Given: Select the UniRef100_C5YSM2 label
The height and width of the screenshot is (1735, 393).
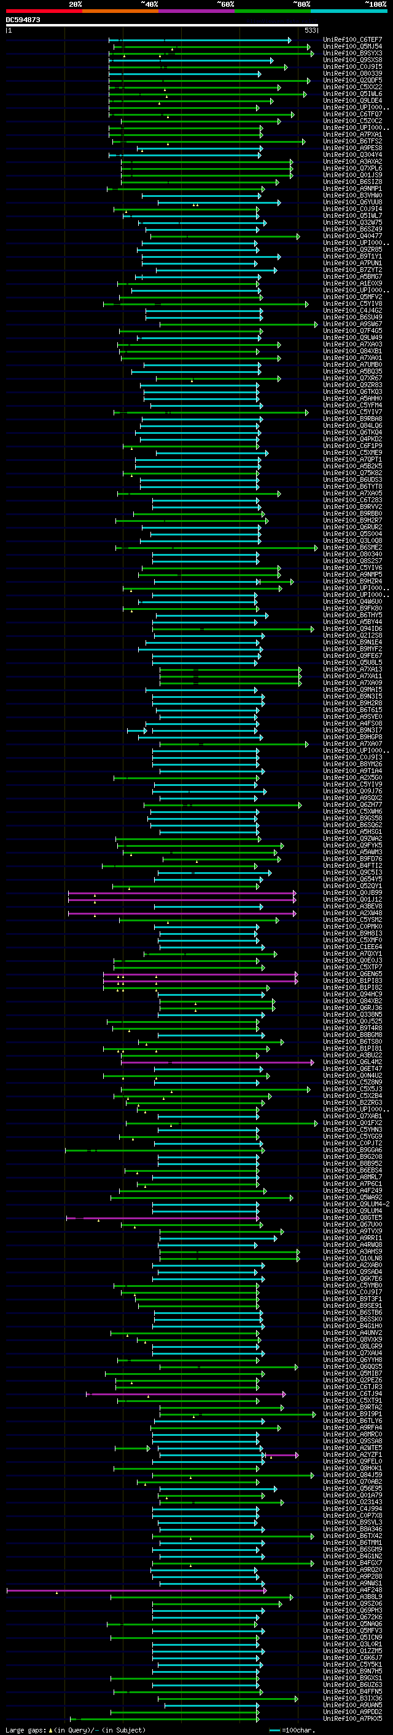Looking at the screenshot, I should [352, 920].
